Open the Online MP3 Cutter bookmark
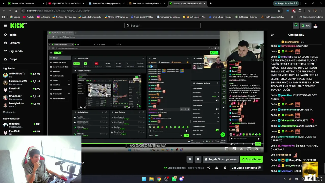This screenshot has height=183, width=325. [116, 17]
